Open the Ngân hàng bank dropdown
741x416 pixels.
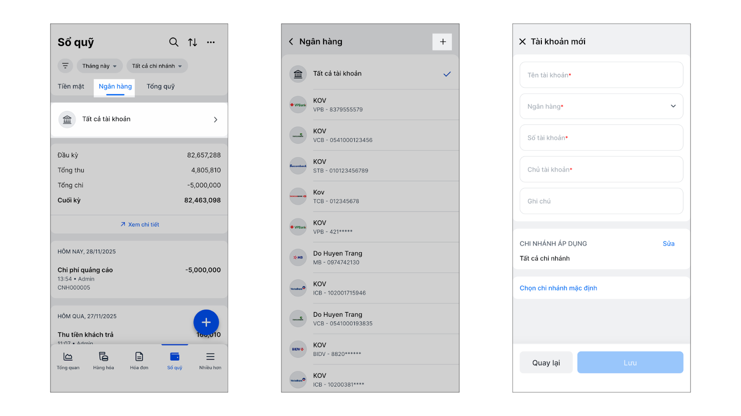coord(601,106)
